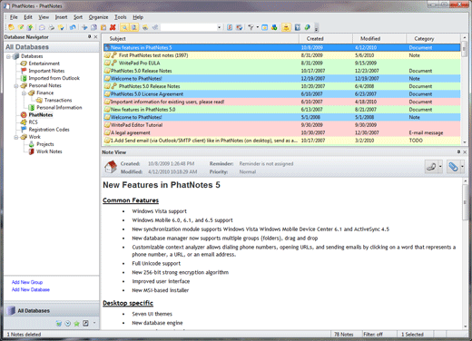Open the Edit menu
The image size is (472, 341).
28,17
